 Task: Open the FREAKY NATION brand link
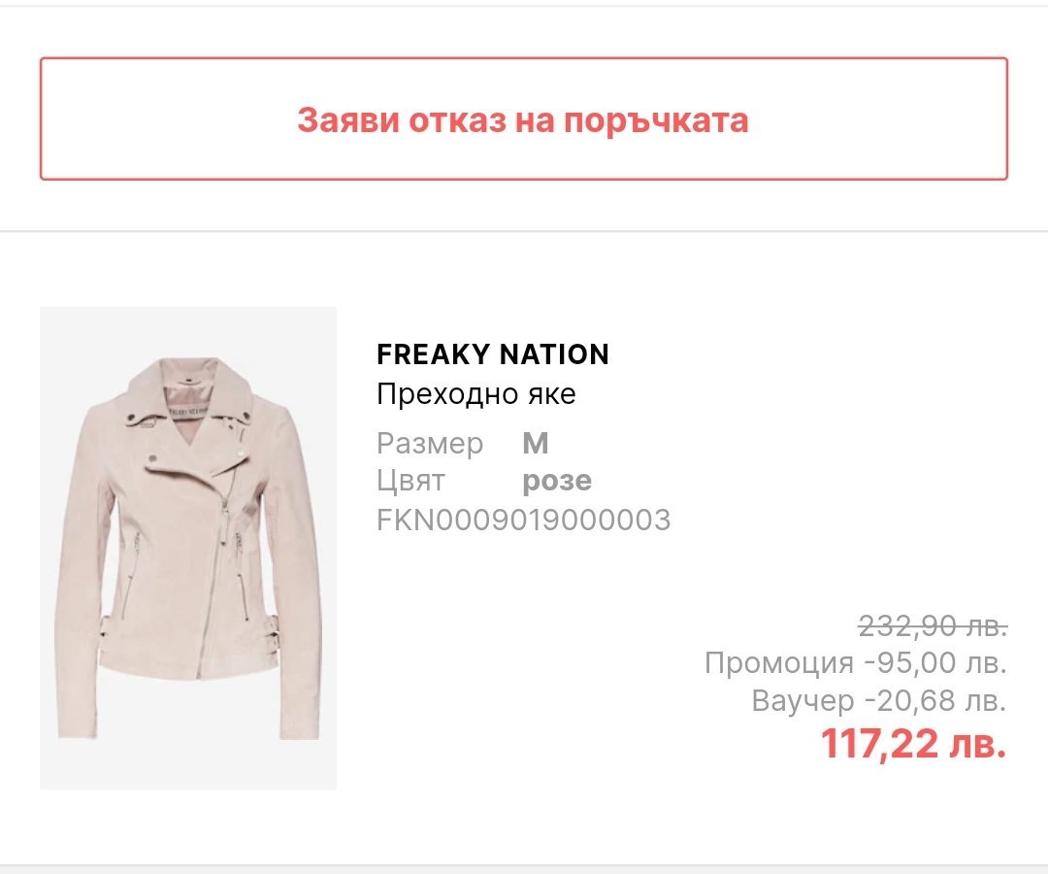pyautogui.click(x=492, y=354)
